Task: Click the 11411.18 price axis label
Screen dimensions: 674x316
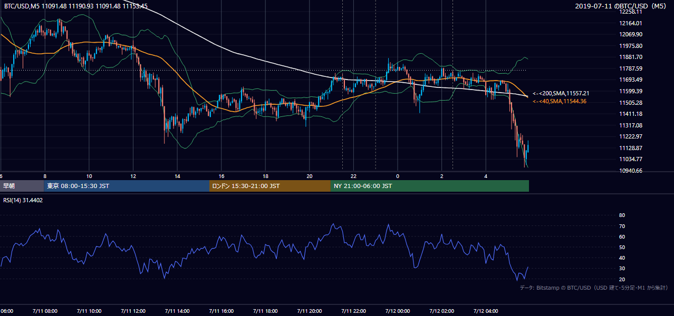Action: [x=631, y=114]
